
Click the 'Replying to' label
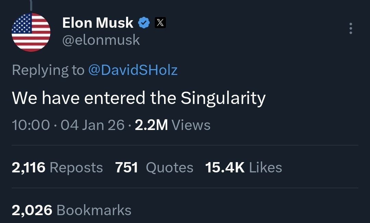48,70
